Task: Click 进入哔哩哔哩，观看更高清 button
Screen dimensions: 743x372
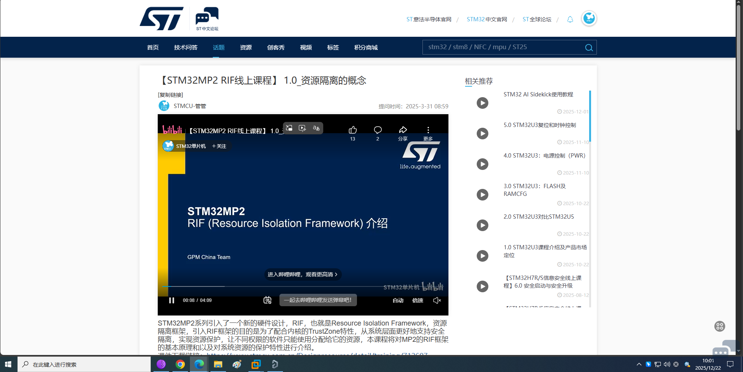Action: 303,274
